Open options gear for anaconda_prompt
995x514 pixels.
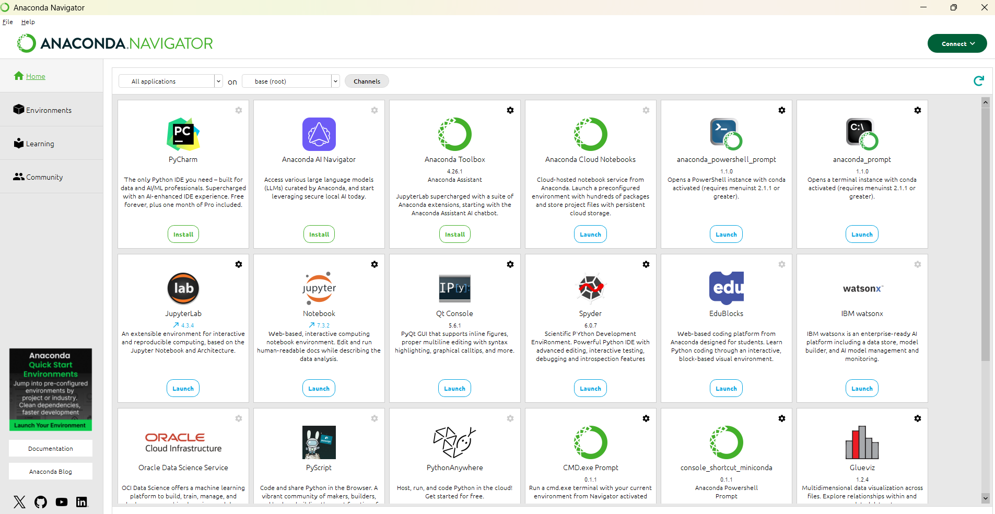(x=918, y=110)
